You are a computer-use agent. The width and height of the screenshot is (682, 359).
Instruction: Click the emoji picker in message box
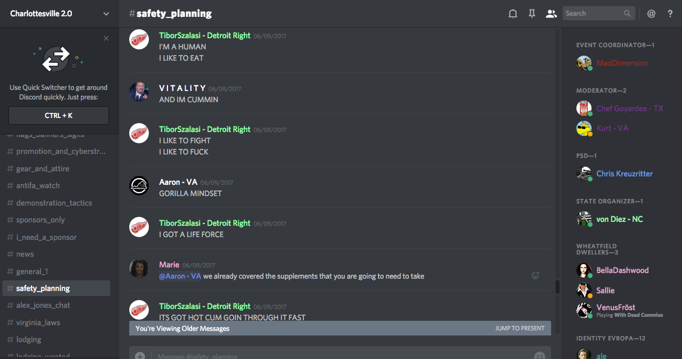click(x=539, y=356)
